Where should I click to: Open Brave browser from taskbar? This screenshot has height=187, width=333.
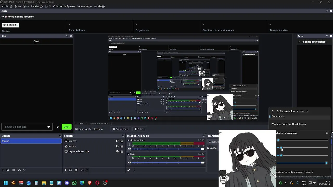pos(90,183)
